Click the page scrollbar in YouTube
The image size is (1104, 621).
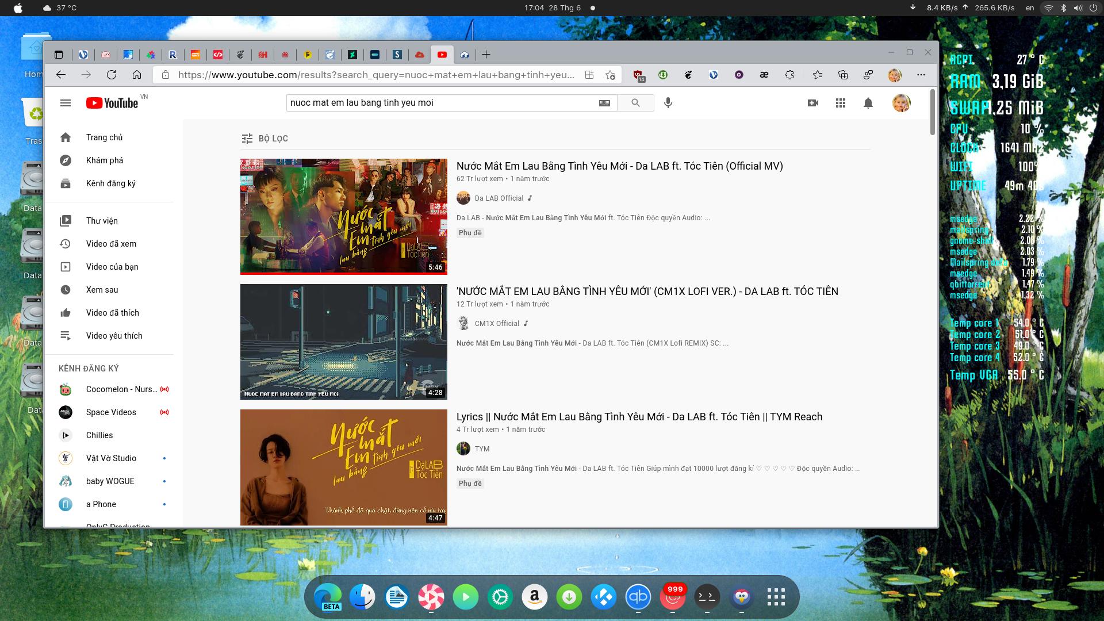tap(933, 113)
